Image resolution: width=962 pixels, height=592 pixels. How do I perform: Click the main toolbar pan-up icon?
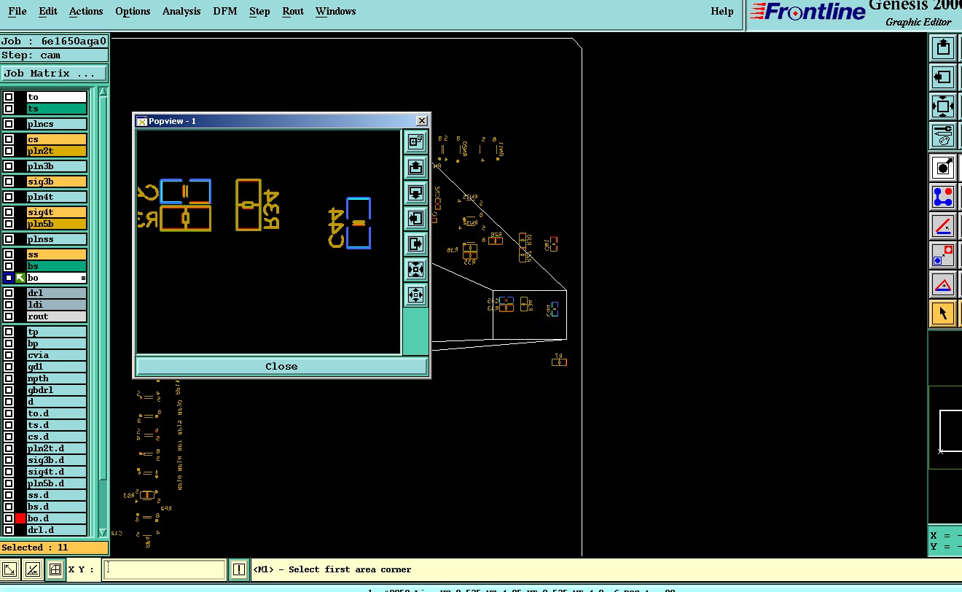[x=943, y=49]
